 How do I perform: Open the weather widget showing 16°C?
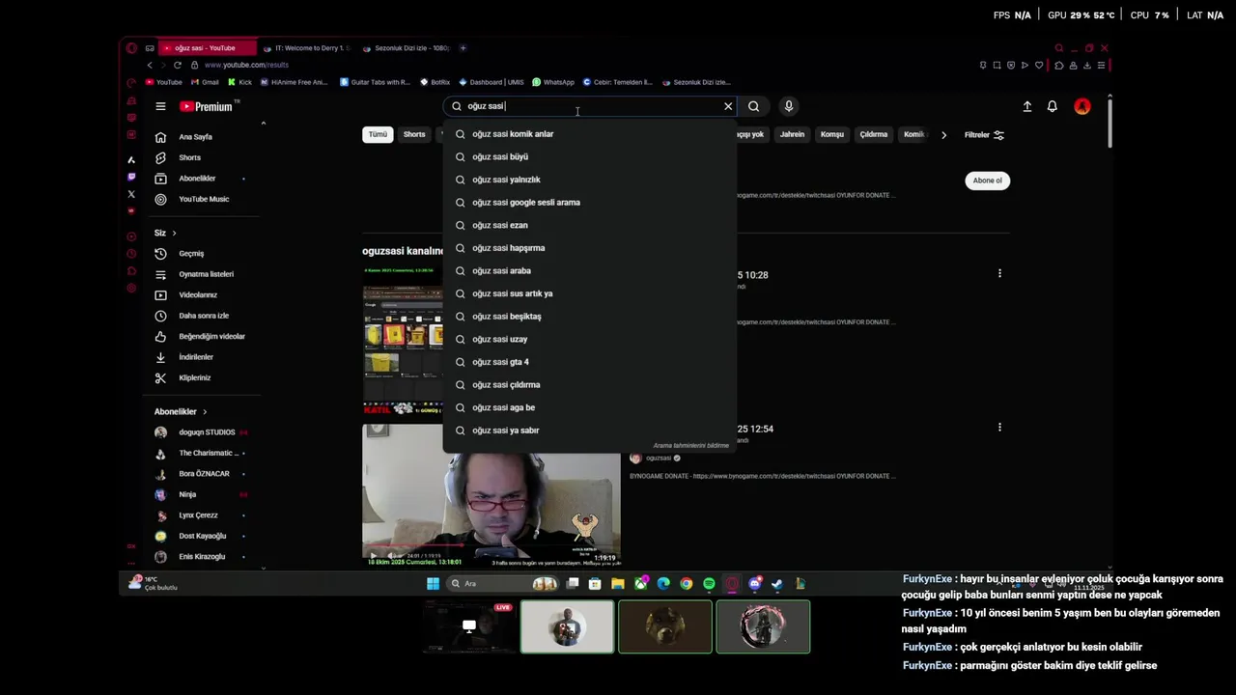[x=155, y=583]
